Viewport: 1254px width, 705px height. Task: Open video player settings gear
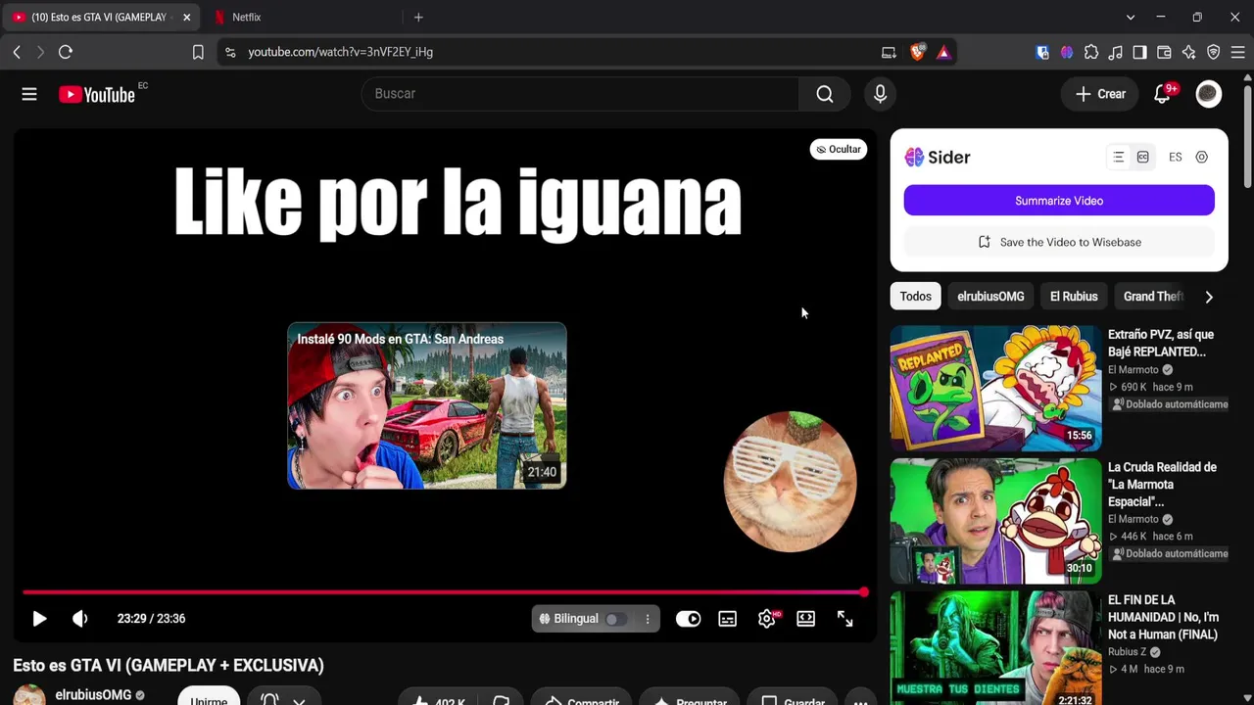(767, 619)
